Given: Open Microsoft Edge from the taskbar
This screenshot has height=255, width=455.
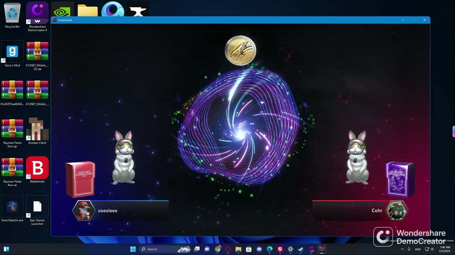Looking at the screenshot, I should click(269, 249).
